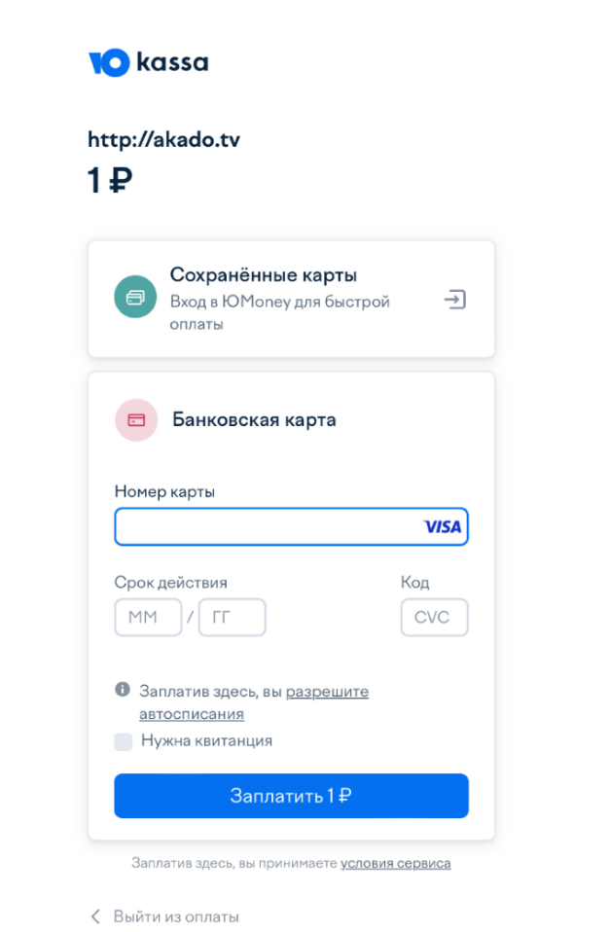Click the back chevron beside Выйти из оплаты
Image resolution: width=610 pixels, height=932 pixels.
pyautogui.click(x=95, y=916)
